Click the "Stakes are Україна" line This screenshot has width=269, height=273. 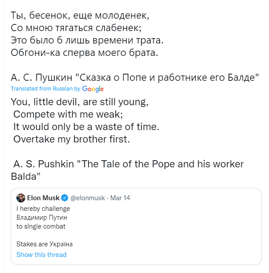[x=44, y=244]
